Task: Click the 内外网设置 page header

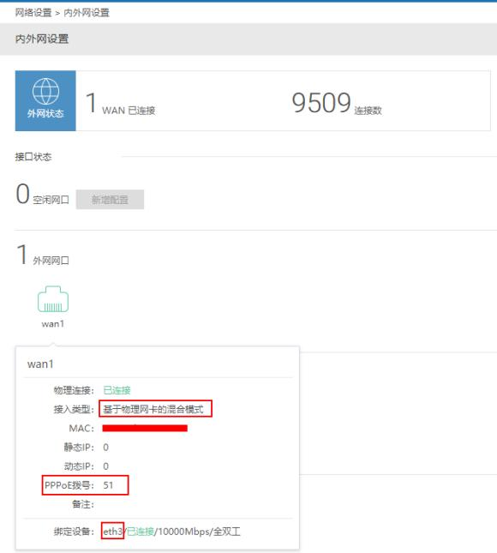Action: (42, 39)
